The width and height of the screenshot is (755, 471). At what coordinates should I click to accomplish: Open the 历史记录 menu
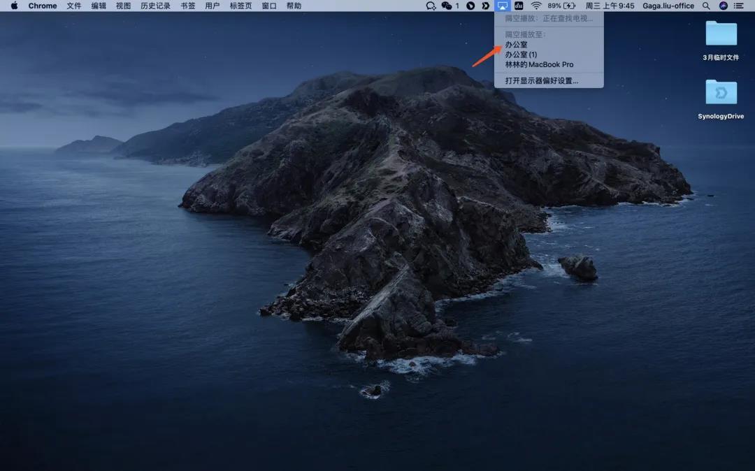[x=155, y=6]
